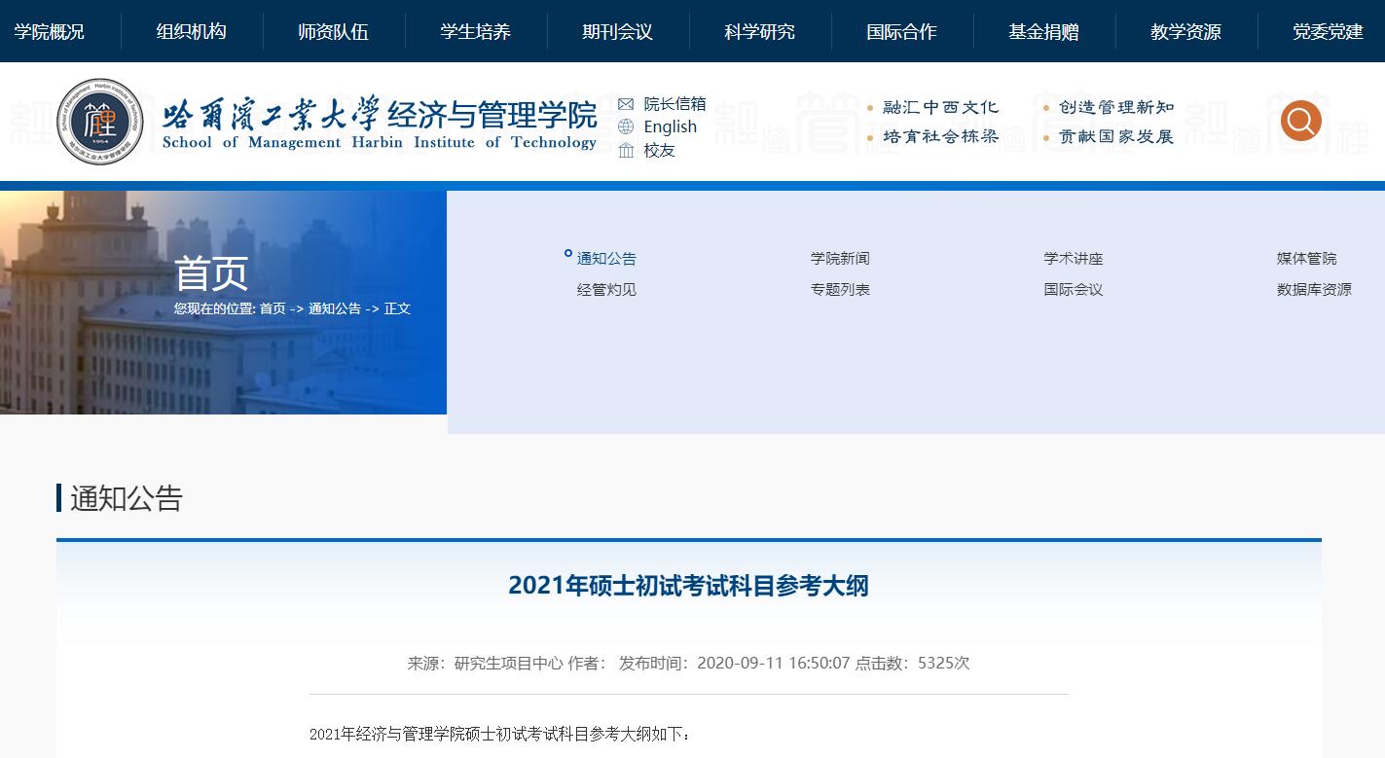Click 通知公告 in the breadcrumb path
Viewport: 1385px width, 758px height.
335,308
